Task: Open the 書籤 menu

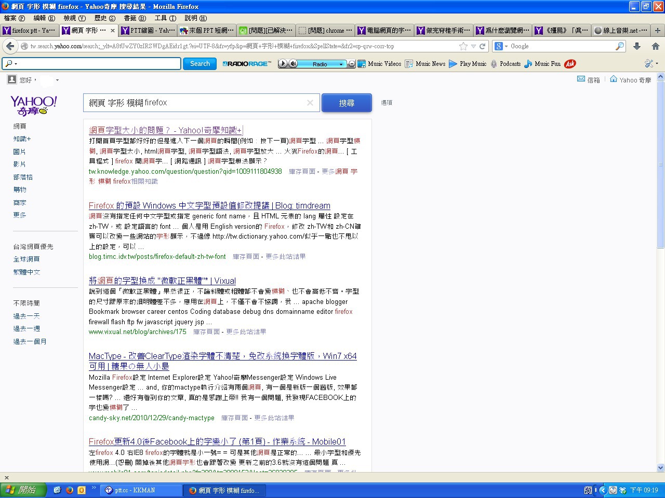Action: point(135,18)
